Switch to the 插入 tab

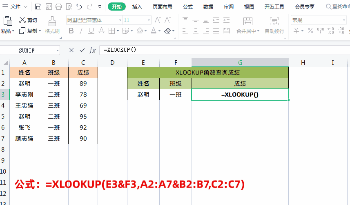coord(137,7)
